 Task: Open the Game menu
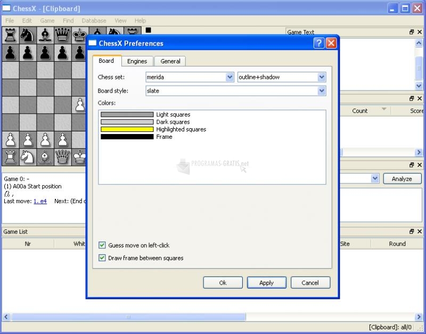coord(47,21)
